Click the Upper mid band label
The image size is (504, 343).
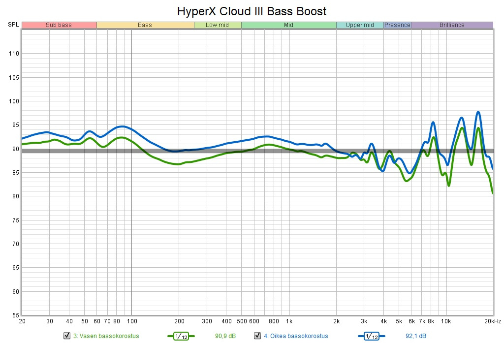point(360,25)
